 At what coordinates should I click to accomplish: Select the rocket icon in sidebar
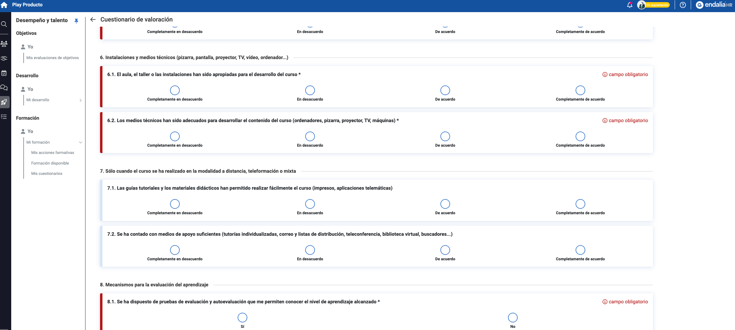[x=4, y=102]
